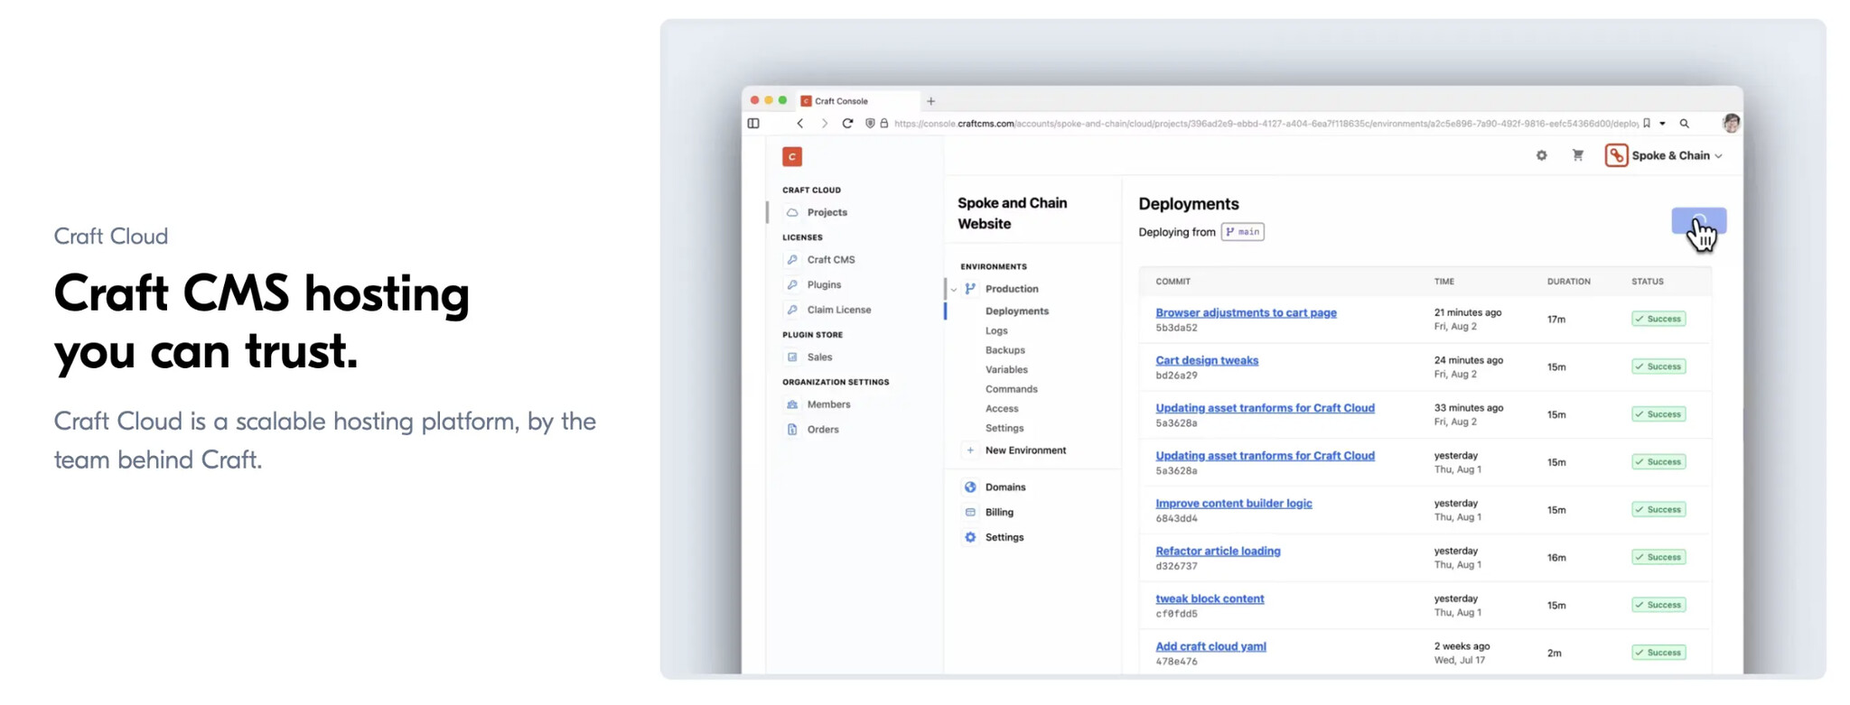
Task: Open Logs under Production
Action: [995, 331]
